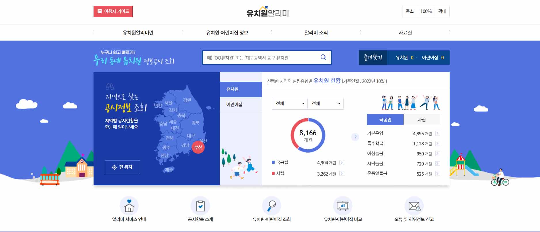Select 대구 region on the map
Viewport: 540px width, 232px height.
[191, 136]
